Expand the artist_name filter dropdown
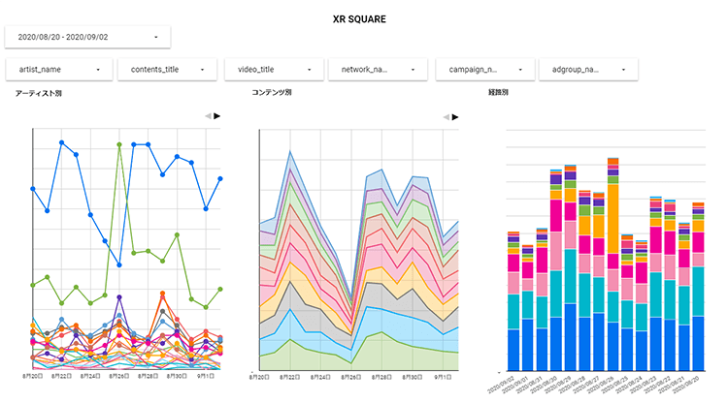728x403 pixels. click(58, 70)
